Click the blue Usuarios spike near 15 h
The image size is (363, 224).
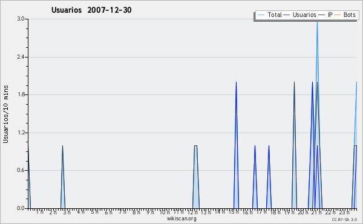click(236, 145)
